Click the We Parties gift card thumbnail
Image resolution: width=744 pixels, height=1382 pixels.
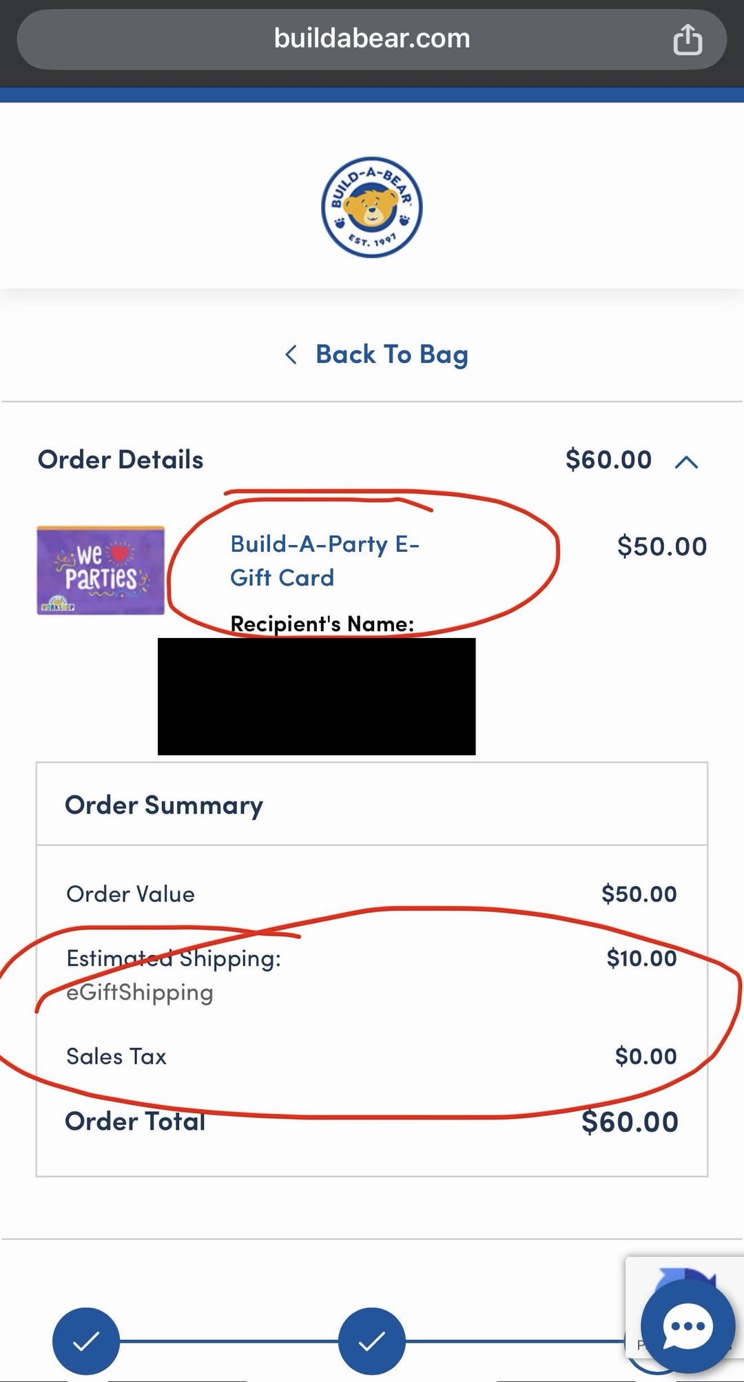(x=101, y=570)
